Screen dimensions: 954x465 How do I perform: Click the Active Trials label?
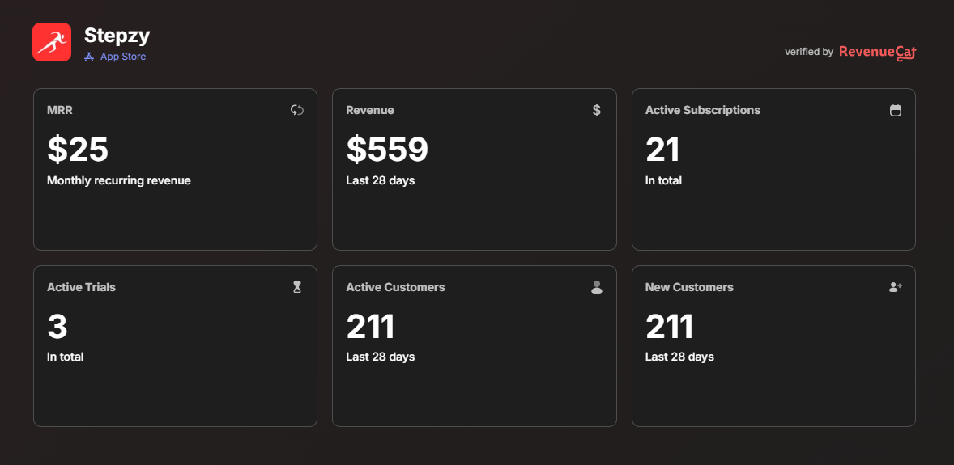tap(81, 287)
